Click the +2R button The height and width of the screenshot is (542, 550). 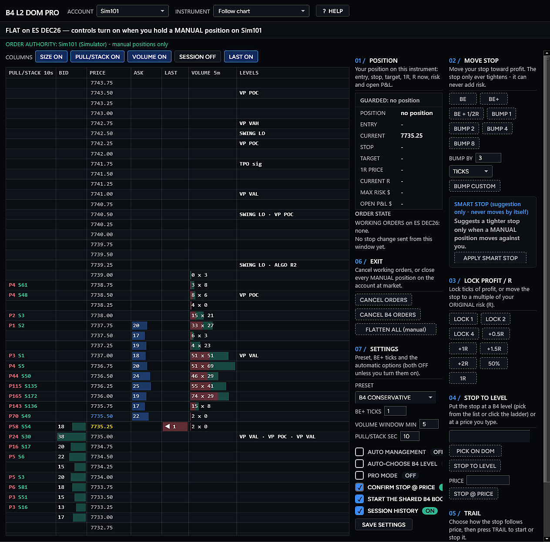pos(463,363)
